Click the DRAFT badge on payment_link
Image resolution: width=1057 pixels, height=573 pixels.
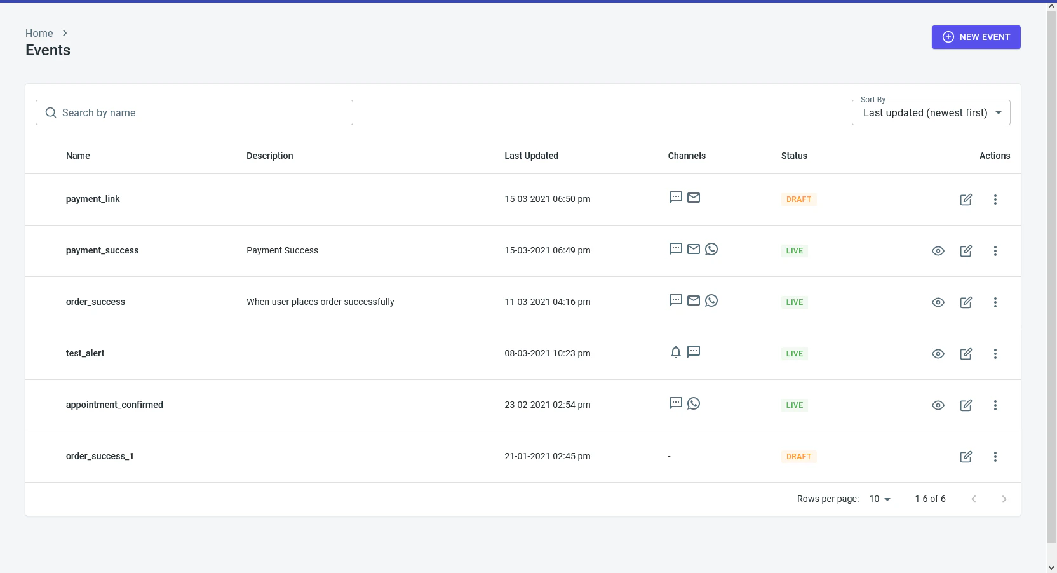799,199
